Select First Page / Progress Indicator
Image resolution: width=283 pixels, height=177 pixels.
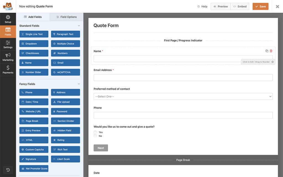coord(183,40)
